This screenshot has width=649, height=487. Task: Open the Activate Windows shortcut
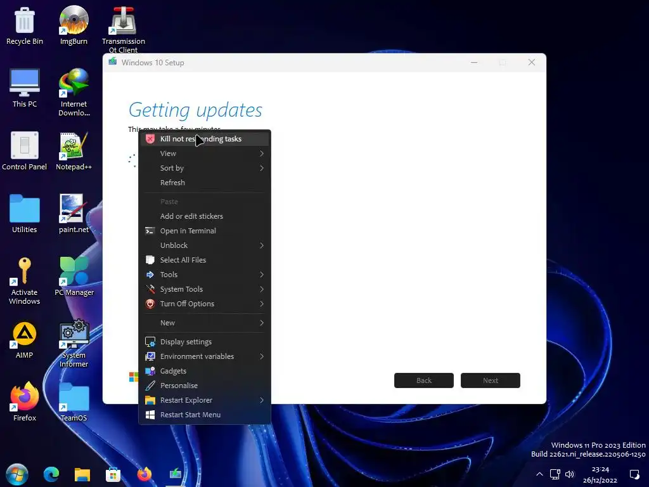(x=25, y=281)
